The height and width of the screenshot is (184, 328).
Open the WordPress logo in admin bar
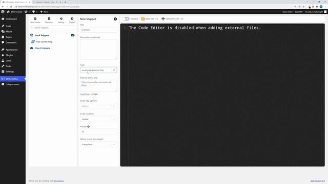pyautogui.click(x=3, y=12)
